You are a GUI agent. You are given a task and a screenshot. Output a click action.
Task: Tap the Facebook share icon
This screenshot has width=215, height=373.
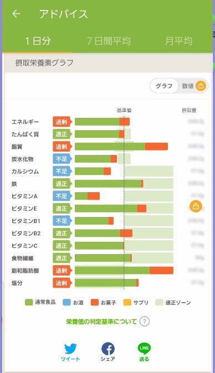click(108, 349)
